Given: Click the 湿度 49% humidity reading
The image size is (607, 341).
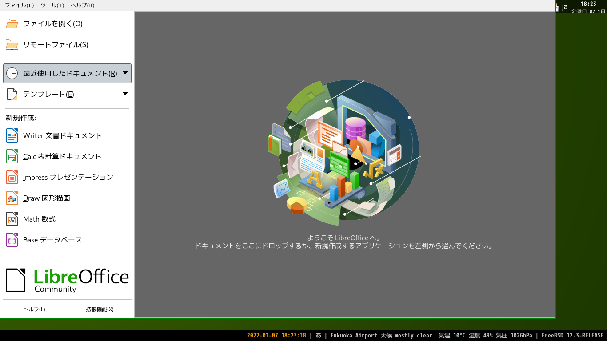Looking at the screenshot, I should (x=481, y=336).
